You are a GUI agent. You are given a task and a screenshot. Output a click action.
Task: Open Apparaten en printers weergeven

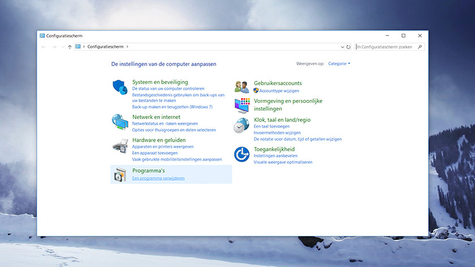click(163, 147)
